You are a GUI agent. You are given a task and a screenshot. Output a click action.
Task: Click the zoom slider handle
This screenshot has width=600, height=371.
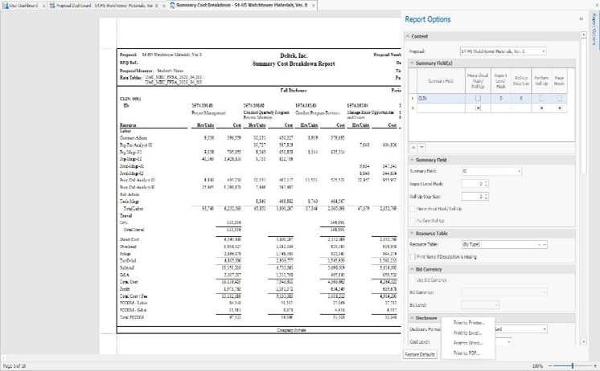click(x=573, y=366)
